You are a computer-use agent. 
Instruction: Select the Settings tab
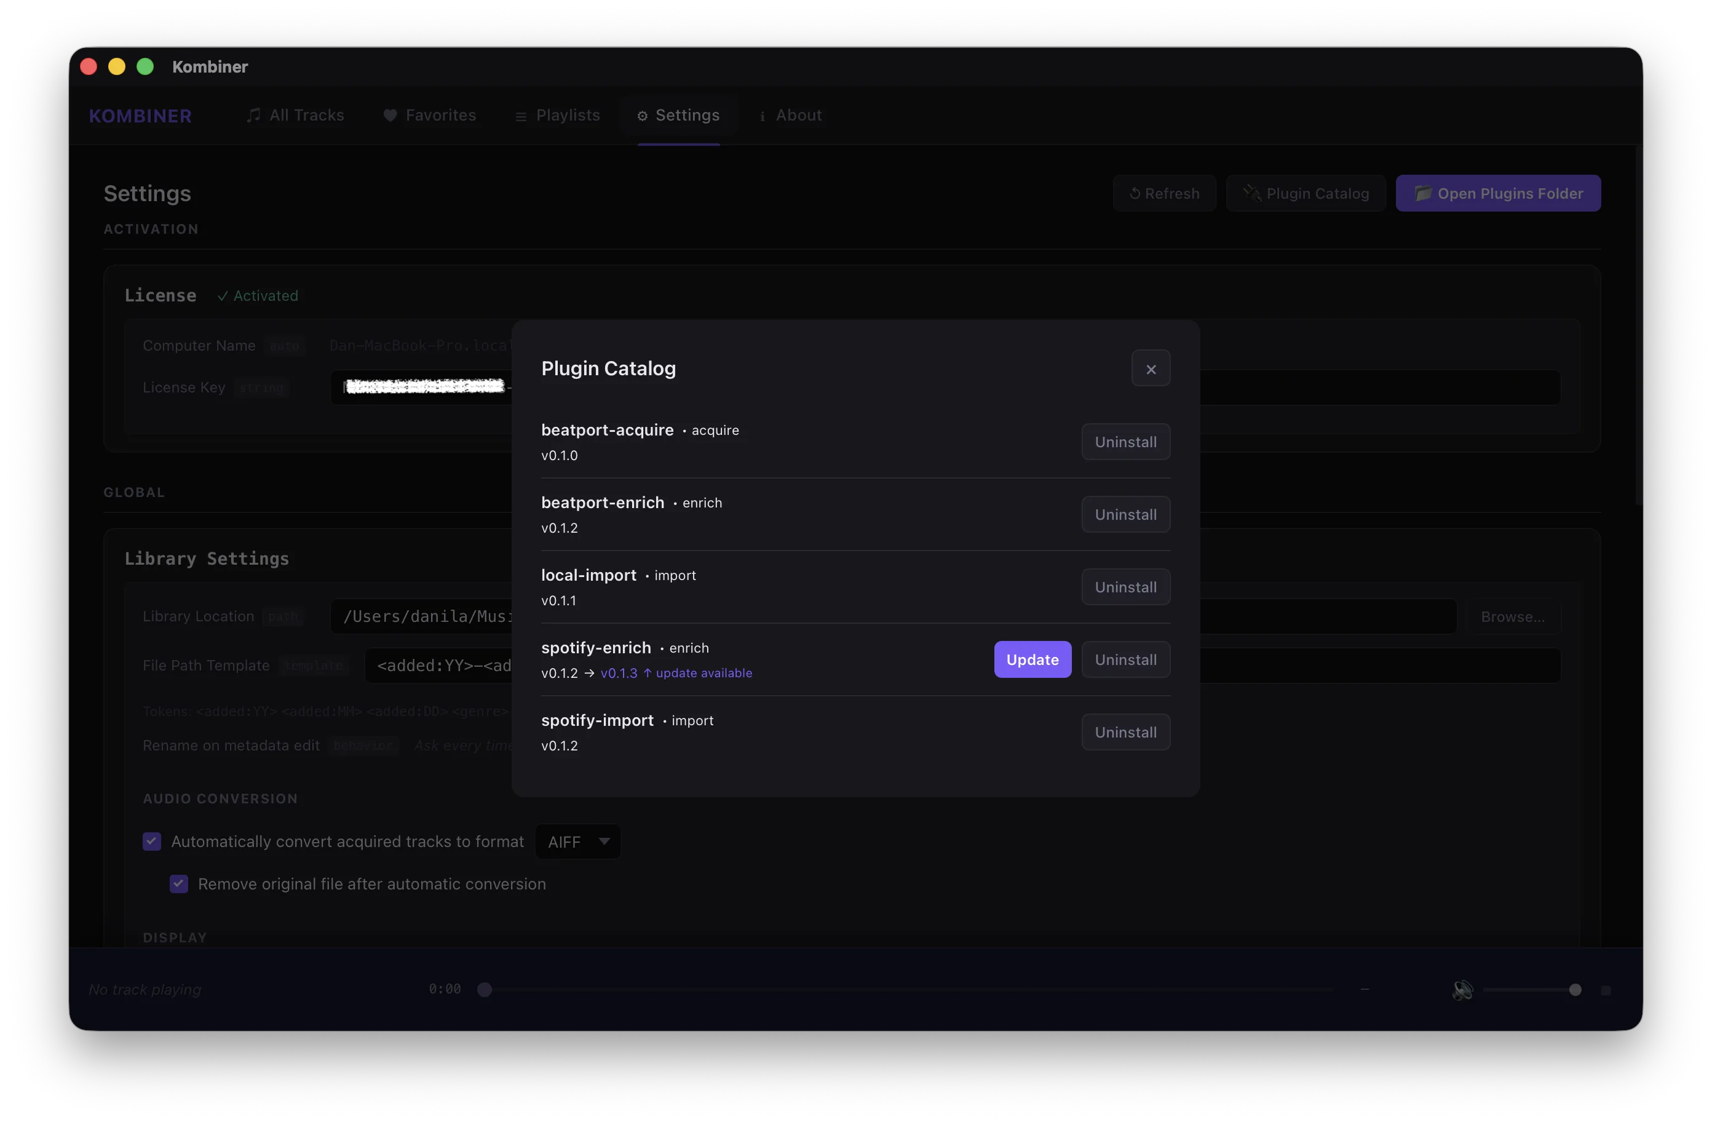tap(678, 115)
